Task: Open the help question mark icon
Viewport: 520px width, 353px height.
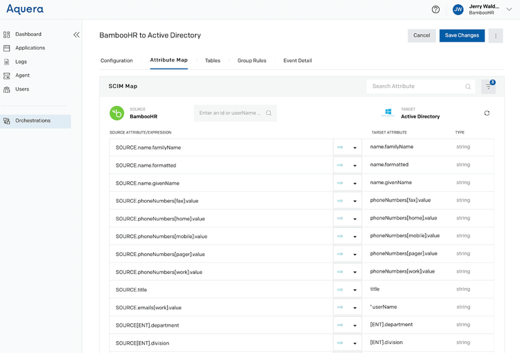Action: tap(435, 10)
